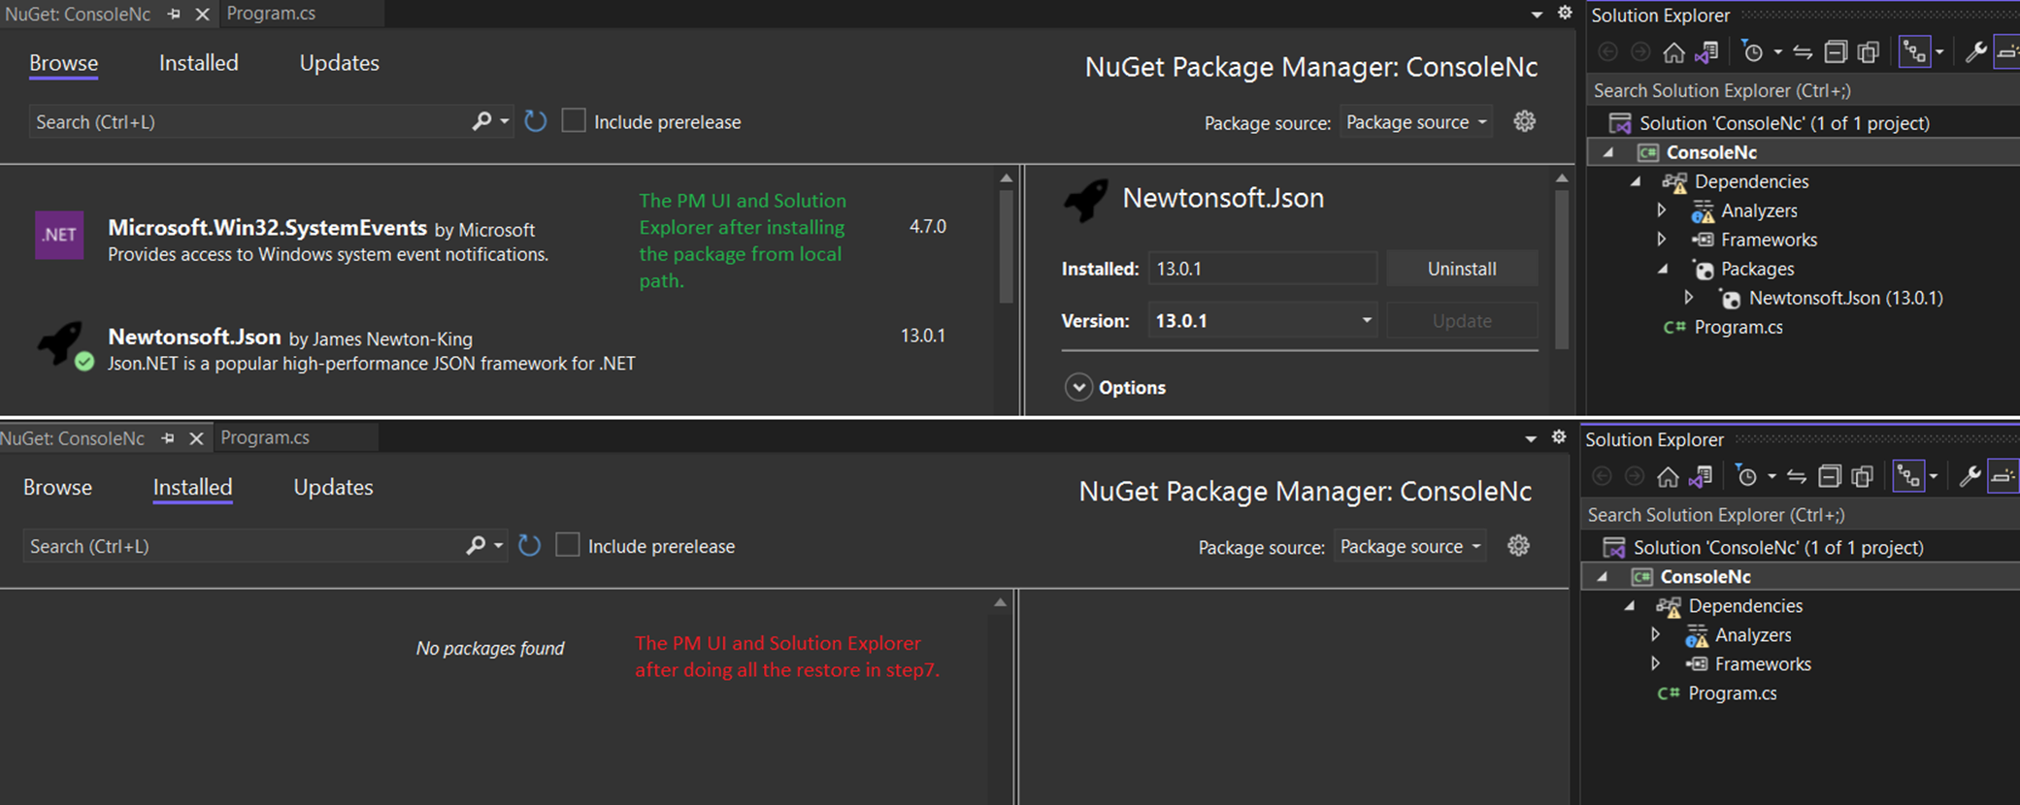Toggle file nesting icon in upper Solution Explorer
This screenshot has height=805, width=2020.
(x=1914, y=52)
